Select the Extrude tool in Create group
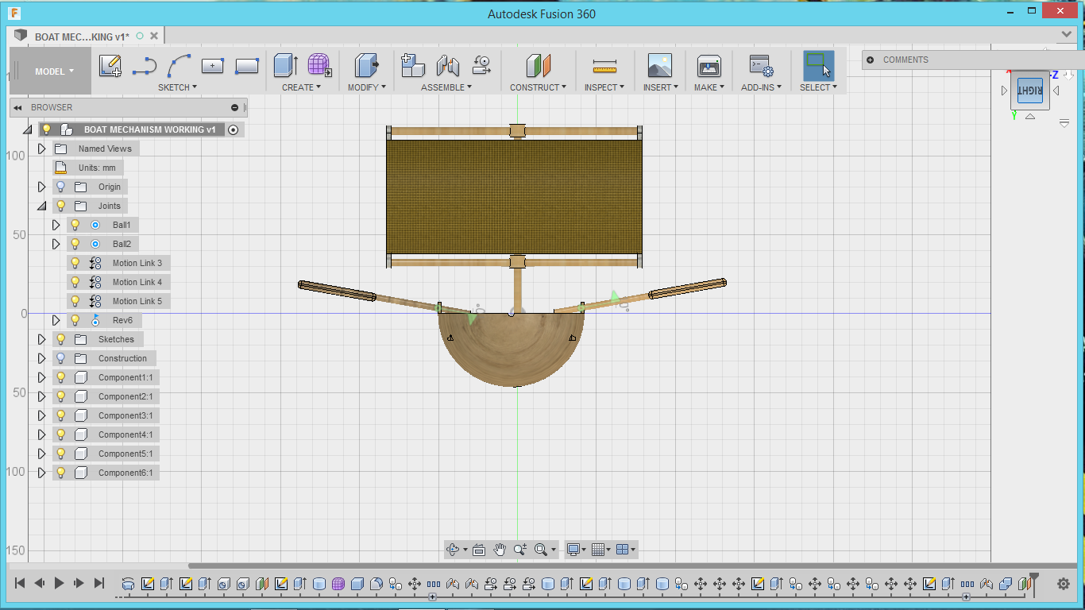1085x610 pixels. (285, 66)
